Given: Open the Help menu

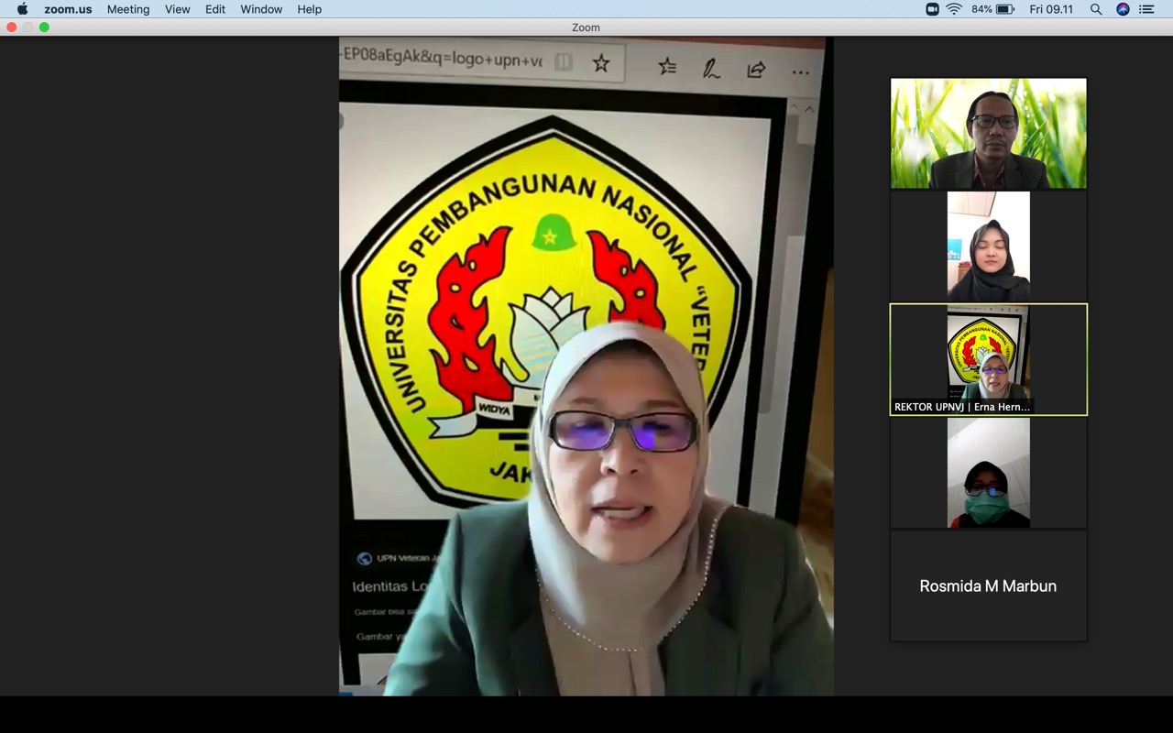Looking at the screenshot, I should coord(310,9).
